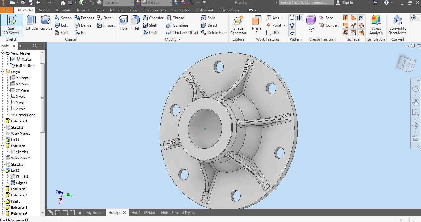421x222 pixels.
Task: Click the Emboss tool
Action: (x=84, y=18)
